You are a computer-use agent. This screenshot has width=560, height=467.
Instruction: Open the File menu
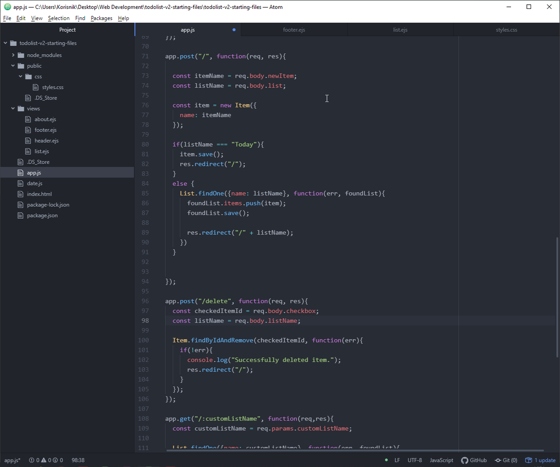click(7, 18)
